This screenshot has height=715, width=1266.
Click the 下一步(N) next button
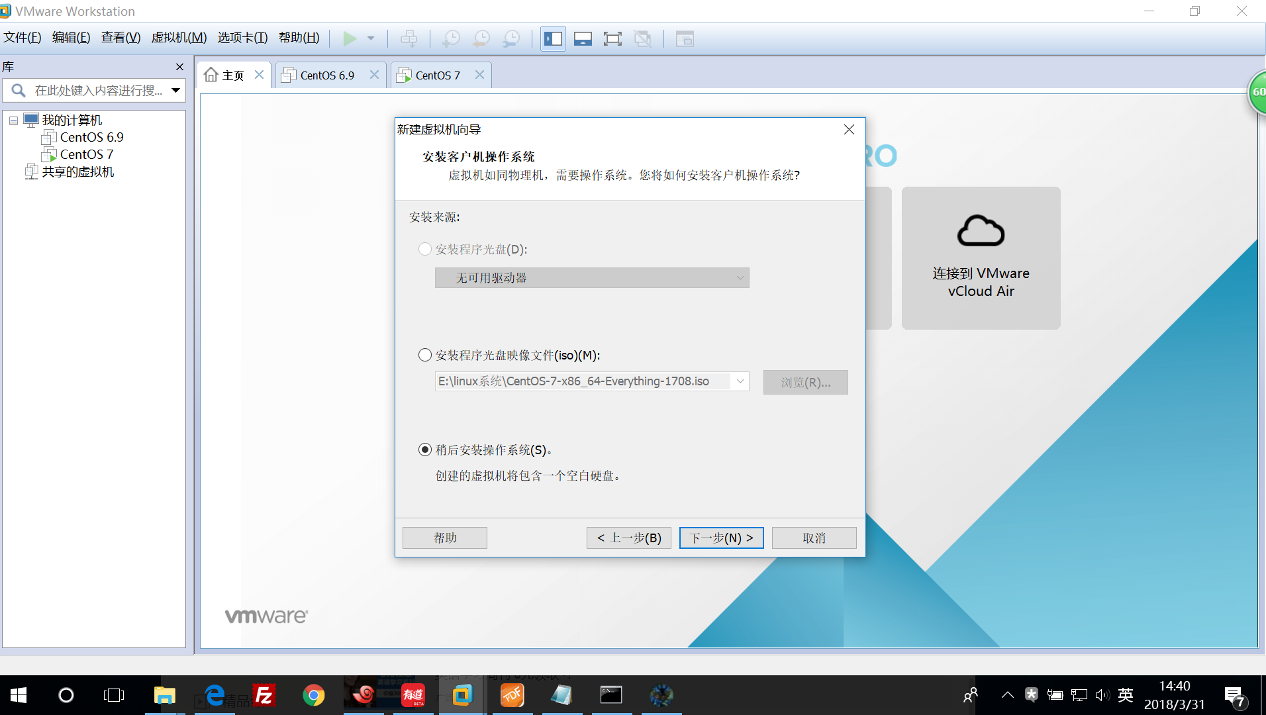(x=722, y=538)
